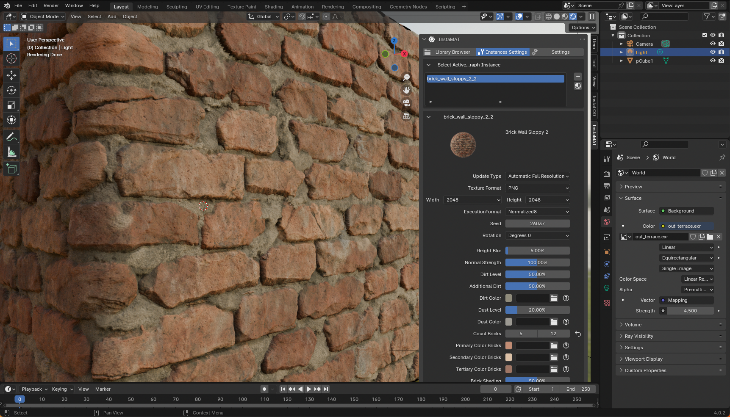Screen dimensions: 730x417
Task: Expand the Volume panel
Action: tap(671, 325)
